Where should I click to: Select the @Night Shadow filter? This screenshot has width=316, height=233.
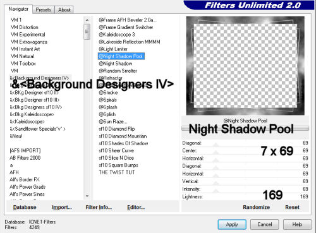[116, 64]
